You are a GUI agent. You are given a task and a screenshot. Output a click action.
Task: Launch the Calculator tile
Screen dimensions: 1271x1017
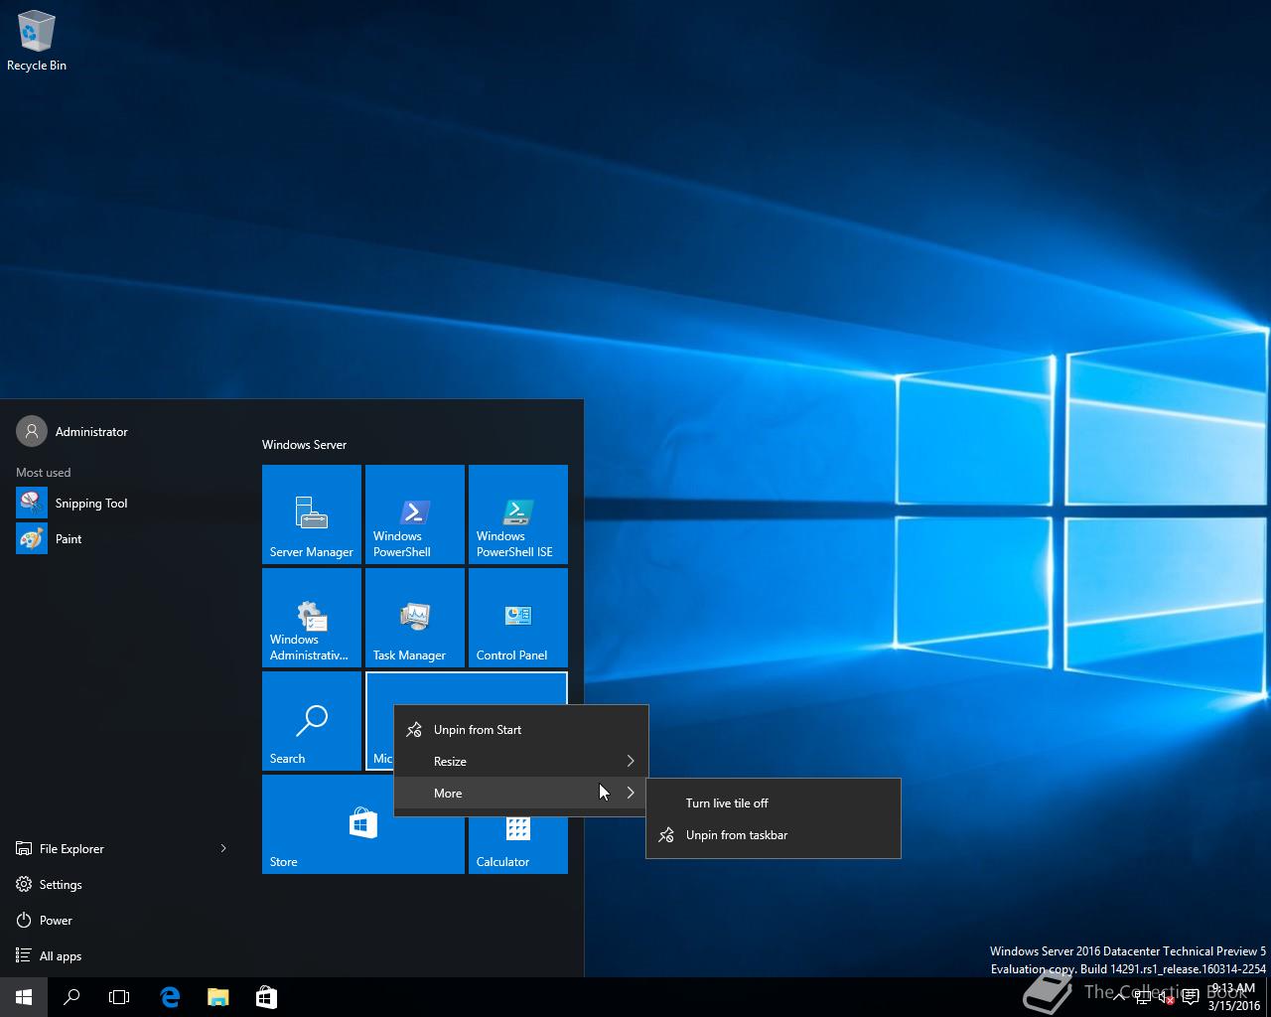518,845
